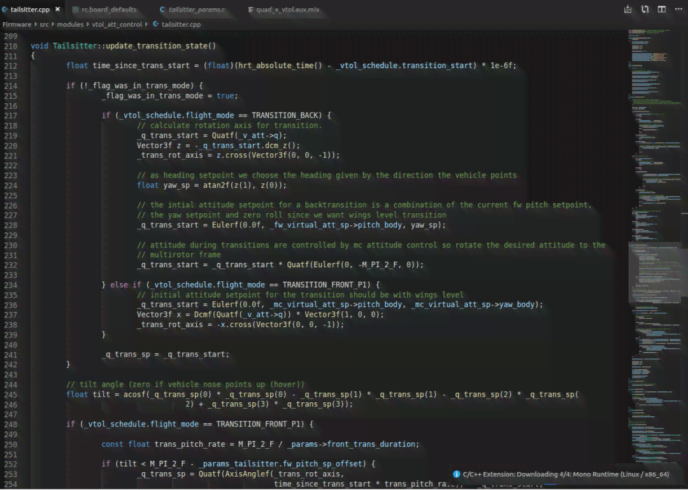Open the tailsitter_params.c tab
The width and height of the screenshot is (688, 490).
point(197,9)
